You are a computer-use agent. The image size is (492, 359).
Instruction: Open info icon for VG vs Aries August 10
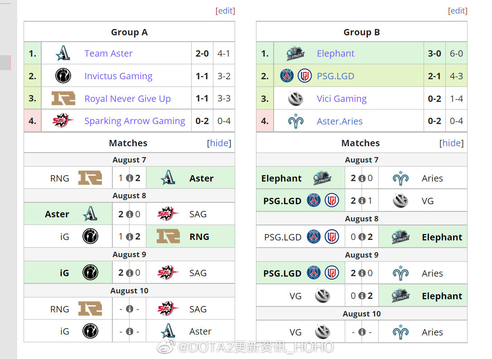click(362, 332)
